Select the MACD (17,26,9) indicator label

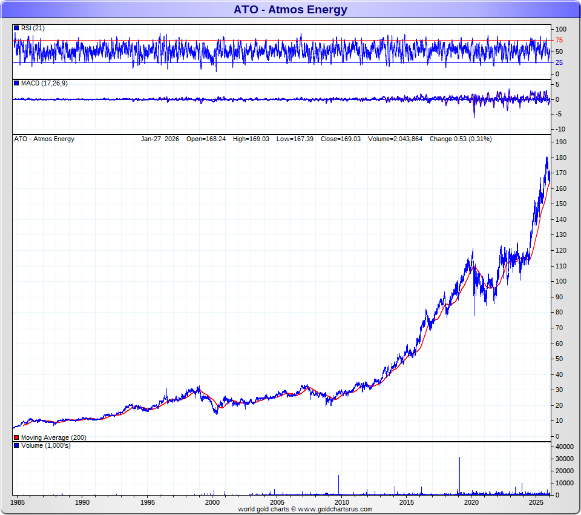tap(44, 83)
